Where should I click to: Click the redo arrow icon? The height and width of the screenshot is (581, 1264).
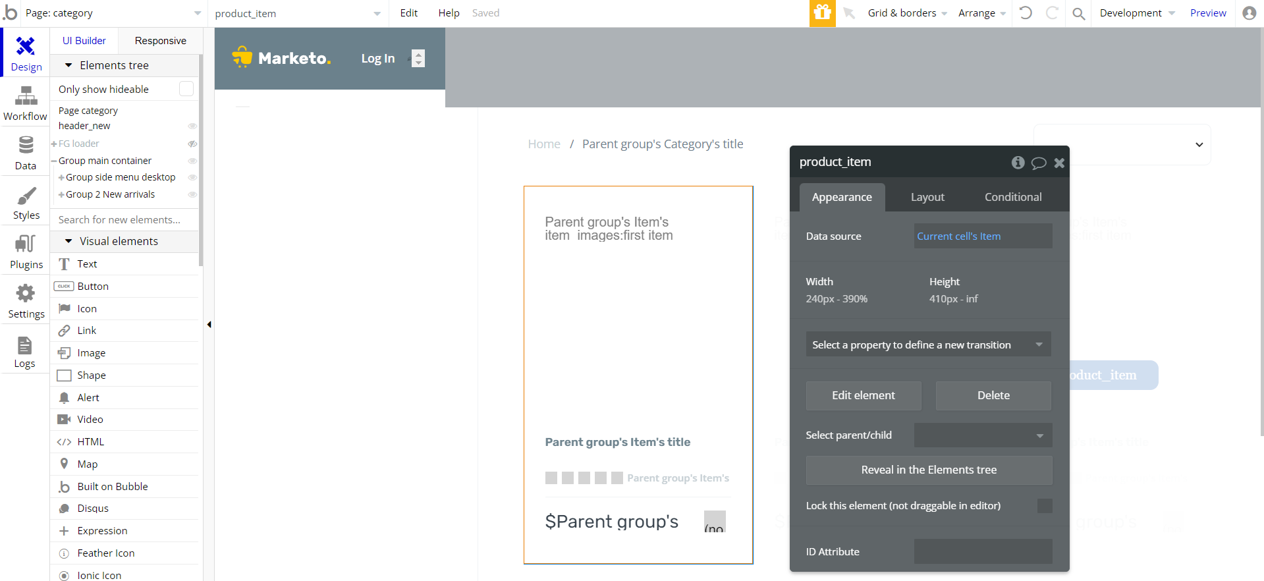(1052, 13)
